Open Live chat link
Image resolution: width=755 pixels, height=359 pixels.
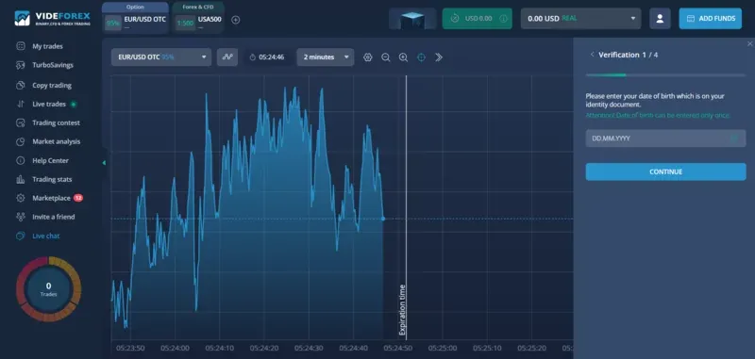pyautogui.click(x=45, y=236)
